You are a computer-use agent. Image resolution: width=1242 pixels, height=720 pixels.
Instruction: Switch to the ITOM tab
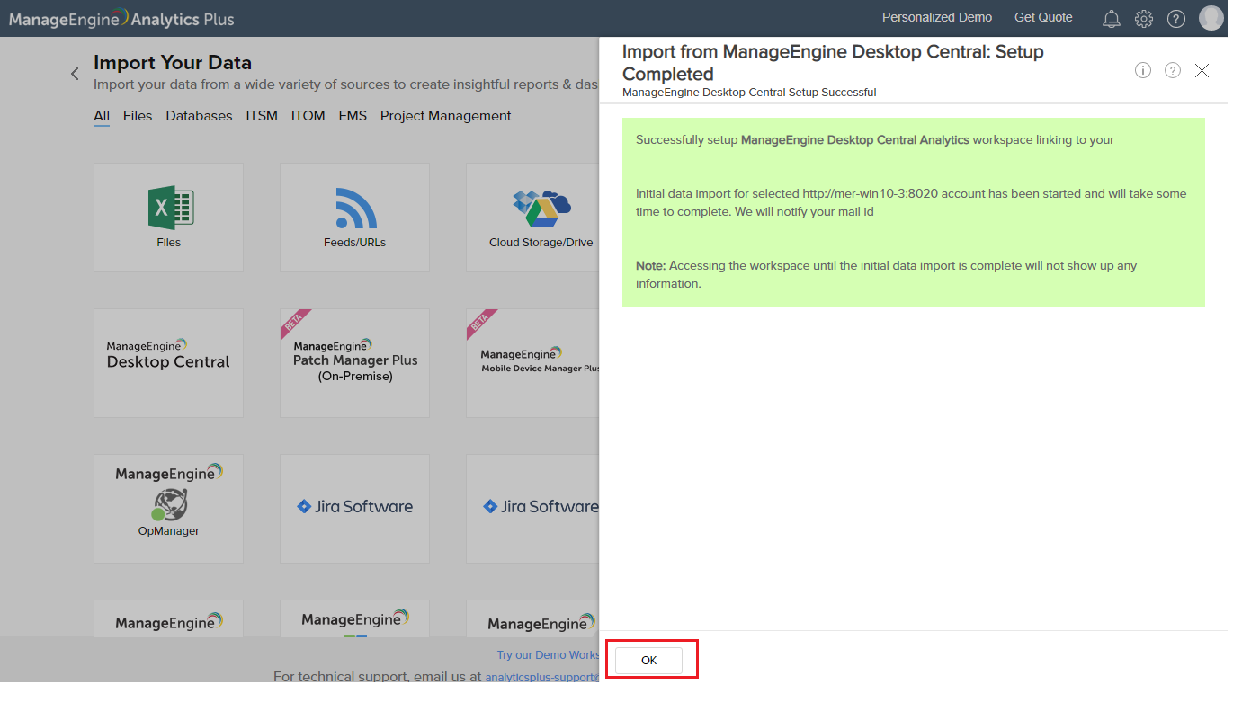(x=308, y=116)
